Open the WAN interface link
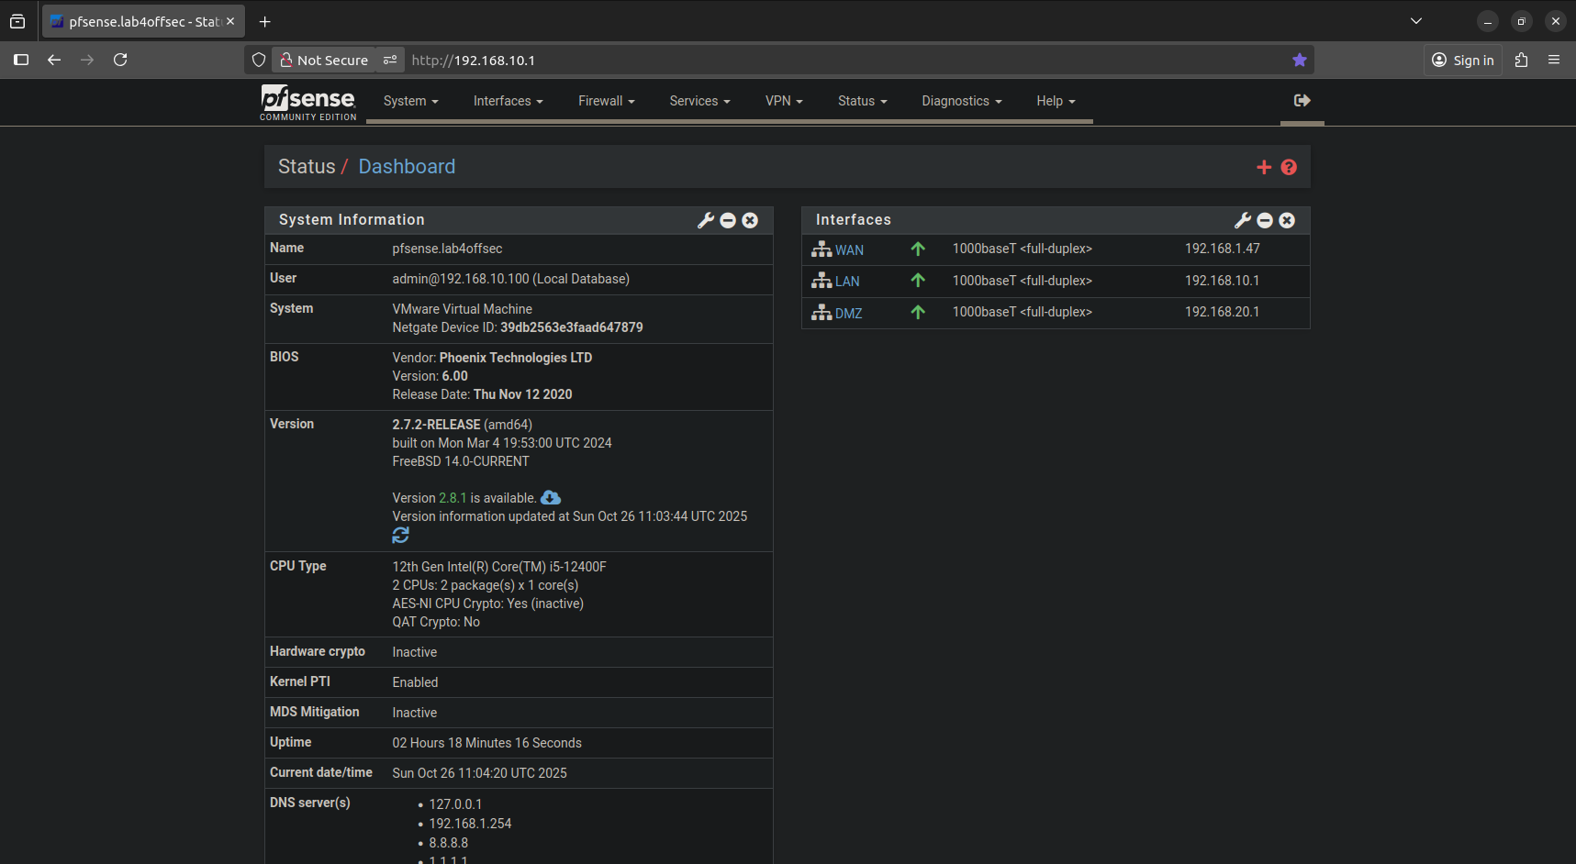Image resolution: width=1576 pixels, height=864 pixels. [849, 250]
